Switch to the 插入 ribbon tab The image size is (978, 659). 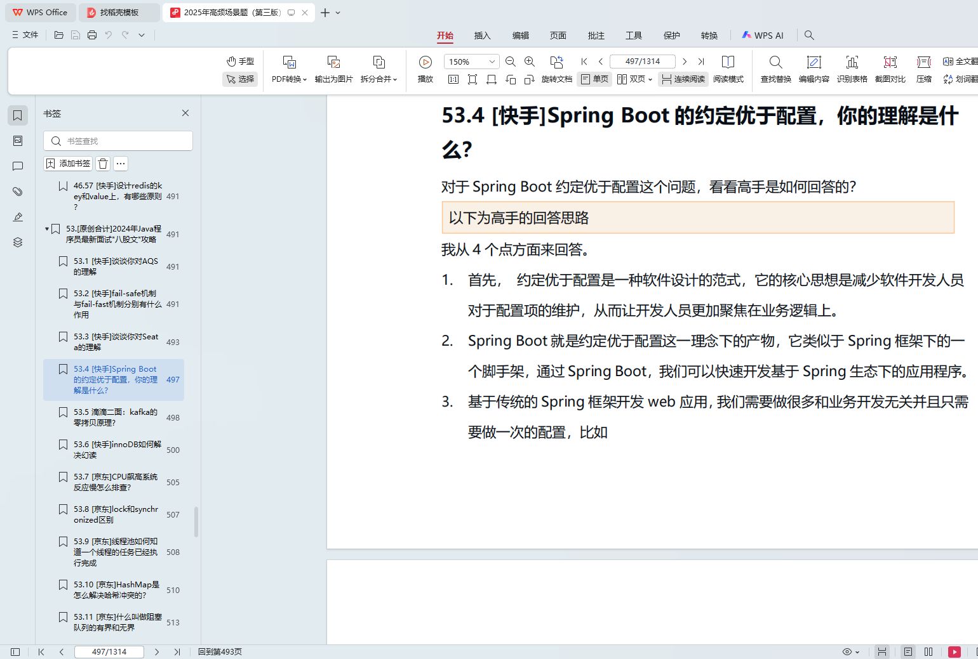pos(483,36)
